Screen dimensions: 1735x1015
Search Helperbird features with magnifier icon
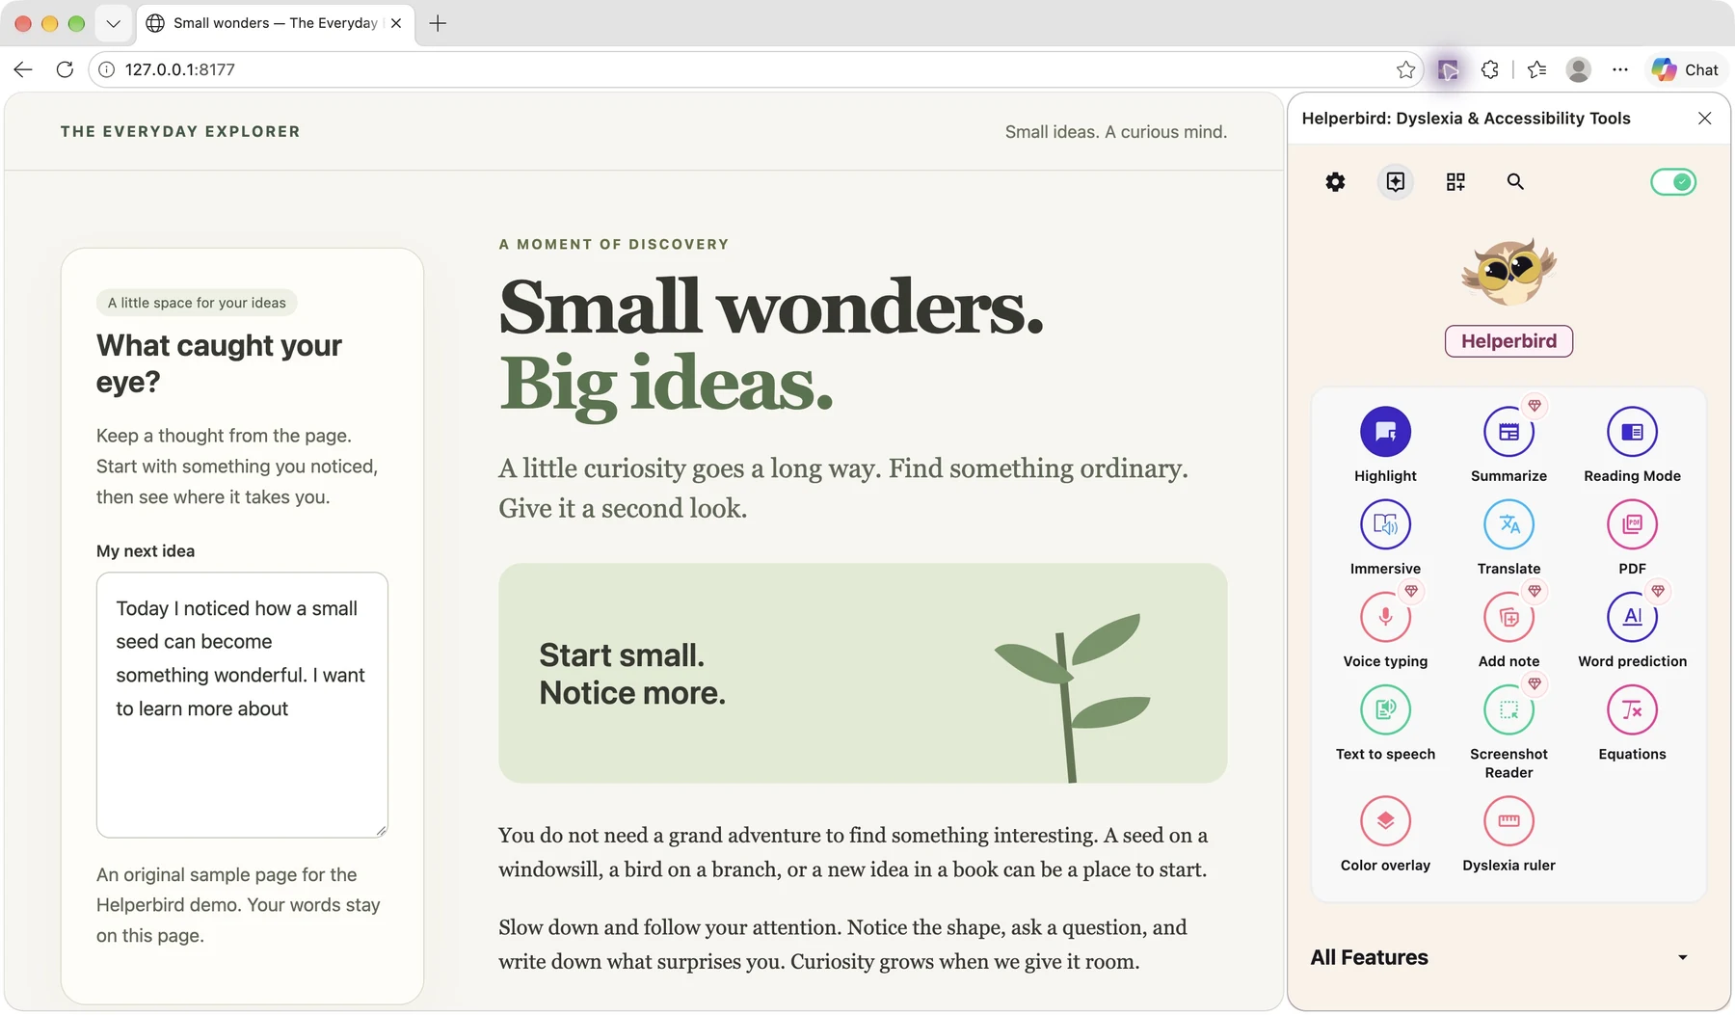[1515, 182]
